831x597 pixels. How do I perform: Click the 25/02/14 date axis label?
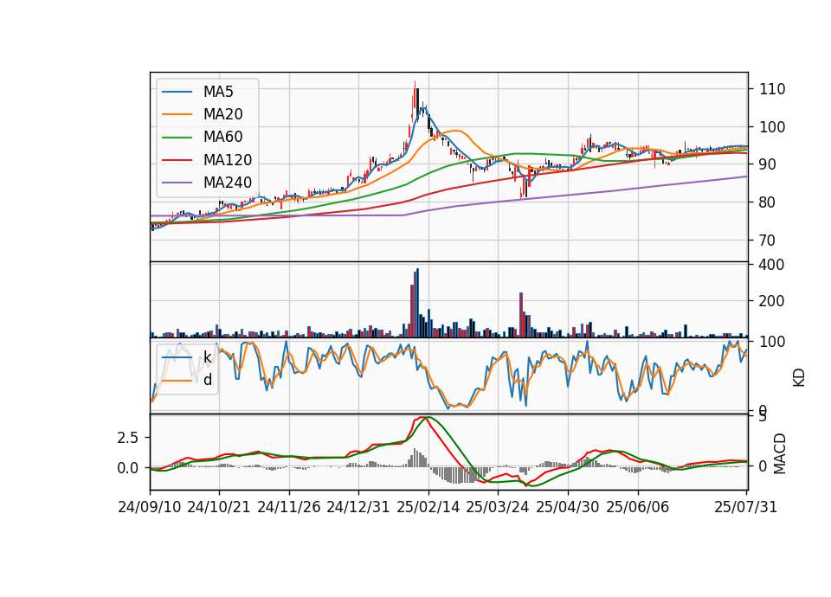428,507
